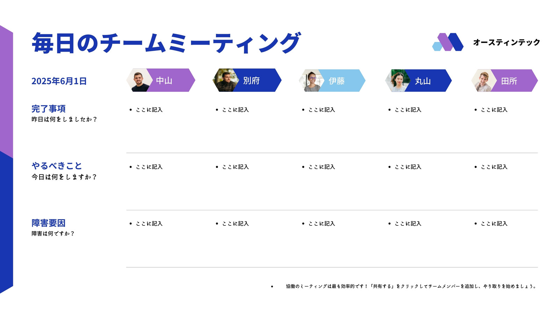Click 田所's ここに記入 field under 障害要因
Image resolution: width=559 pixels, height=314 pixels.
[491, 223]
